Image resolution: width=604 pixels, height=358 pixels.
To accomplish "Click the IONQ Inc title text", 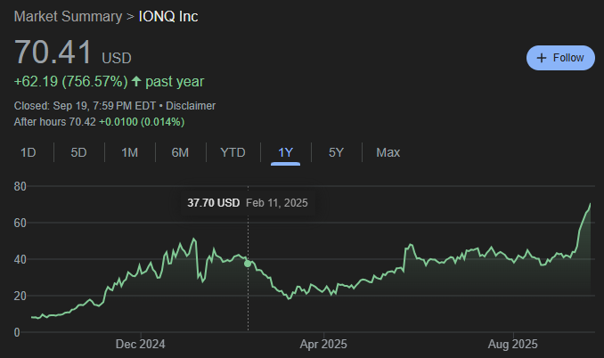I will click(x=168, y=17).
